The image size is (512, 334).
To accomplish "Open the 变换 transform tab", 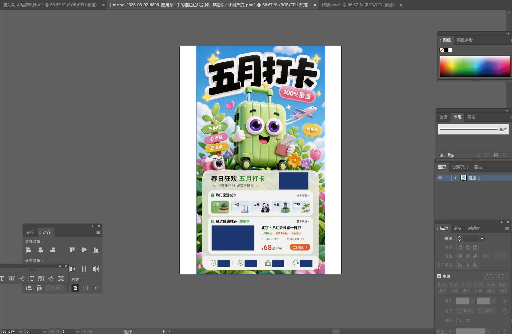I will (x=30, y=232).
